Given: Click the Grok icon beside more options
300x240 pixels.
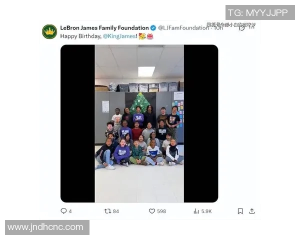Looking at the screenshot, I should [242, 28].
